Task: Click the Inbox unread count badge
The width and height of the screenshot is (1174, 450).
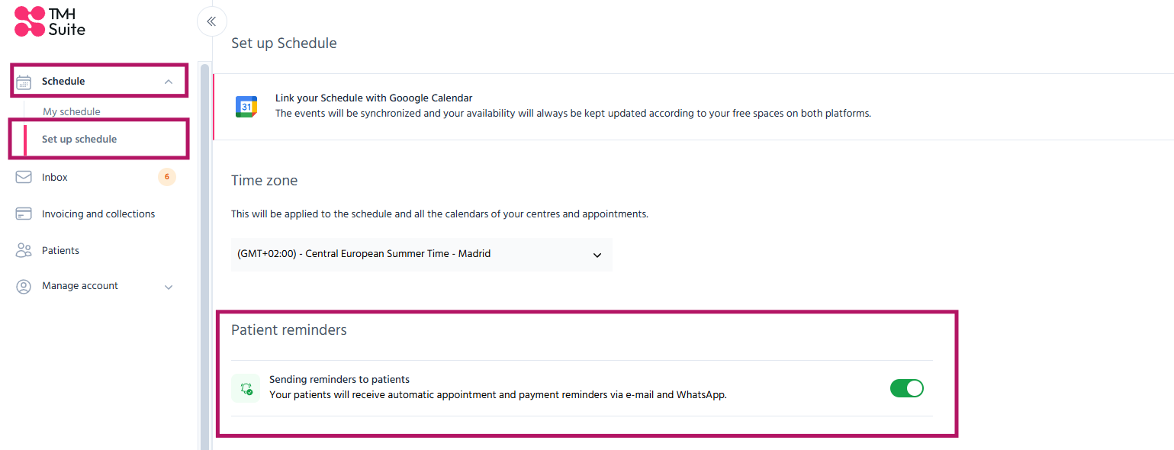Action: (x=167, y=177)
